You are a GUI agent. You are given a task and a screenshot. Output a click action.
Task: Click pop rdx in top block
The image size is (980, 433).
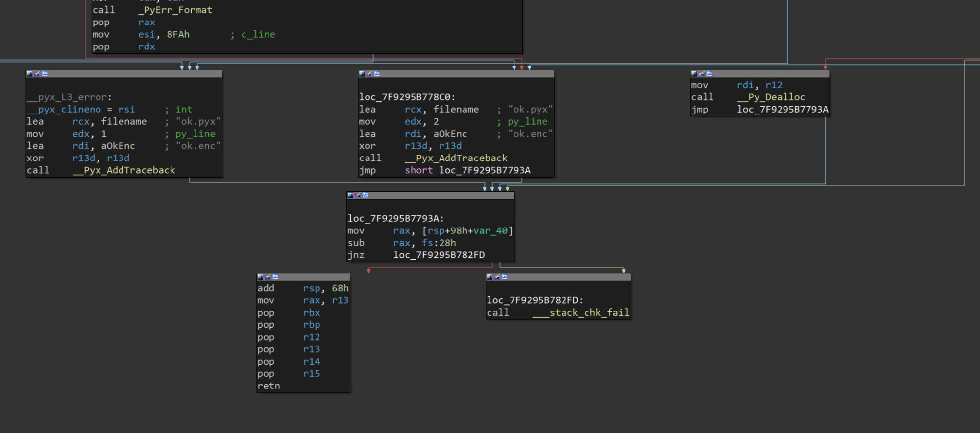click(124, 46)
